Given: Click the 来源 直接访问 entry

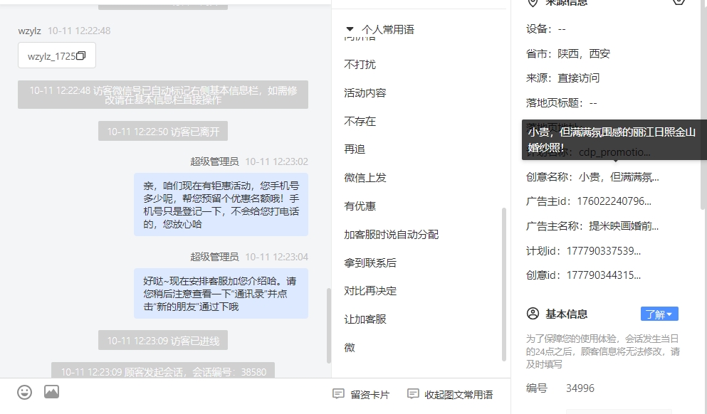Looking at the screenshot, I should (562, 78).
